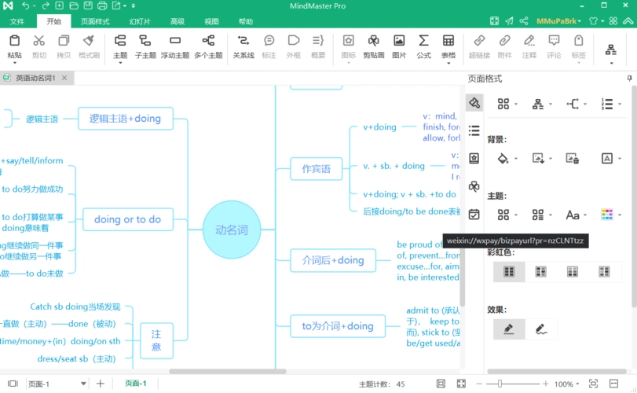Viewport: 637px width, 393px height.
Task: Select the 格式刷 format painter tool
Action: 89,41
